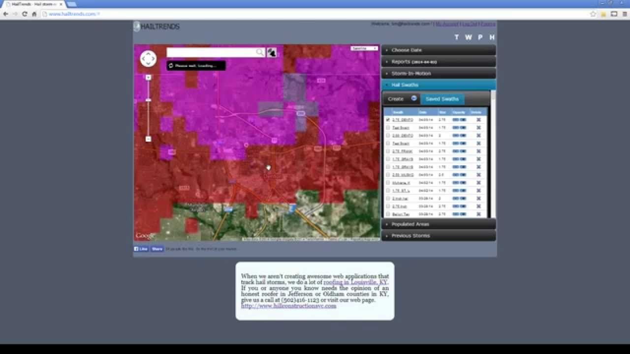Screen dimensions: 630x354
Task: Open the browser home page
Action: click(x=34, y=14)
